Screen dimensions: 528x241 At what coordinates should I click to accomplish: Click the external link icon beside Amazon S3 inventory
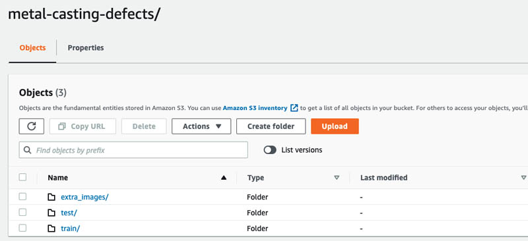[x=294, y=108]
